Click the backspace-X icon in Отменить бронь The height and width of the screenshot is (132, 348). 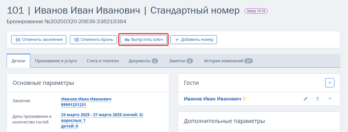tap(76, 40)
